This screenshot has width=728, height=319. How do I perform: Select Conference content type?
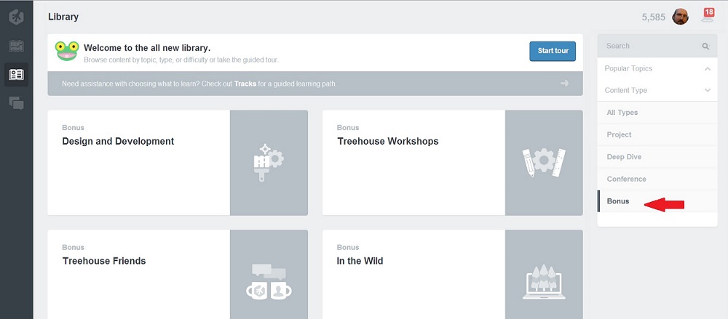tap(657, 179)
